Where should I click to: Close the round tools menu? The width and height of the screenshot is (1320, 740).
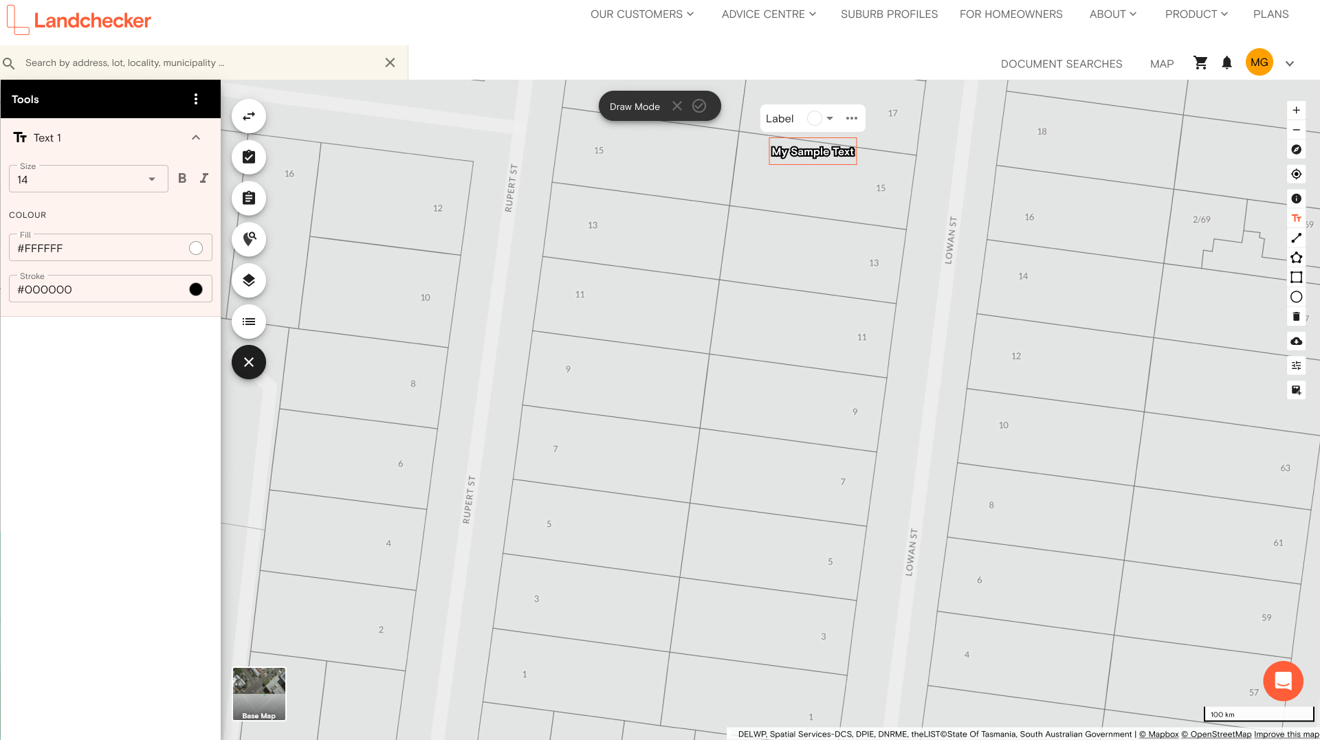click(249, 362)
